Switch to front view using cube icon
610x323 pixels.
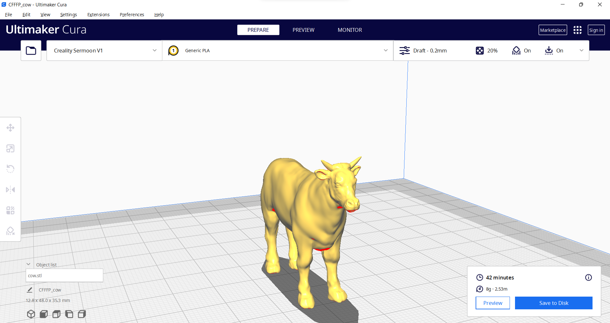coord(44,314)
